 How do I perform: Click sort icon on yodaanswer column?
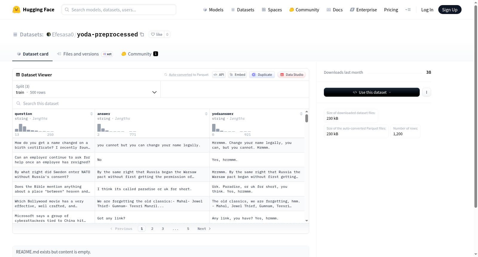point(301,114)
